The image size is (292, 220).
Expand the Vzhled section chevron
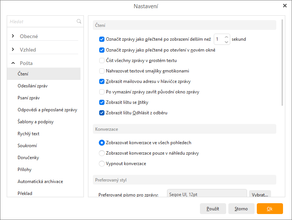(13, 50)
